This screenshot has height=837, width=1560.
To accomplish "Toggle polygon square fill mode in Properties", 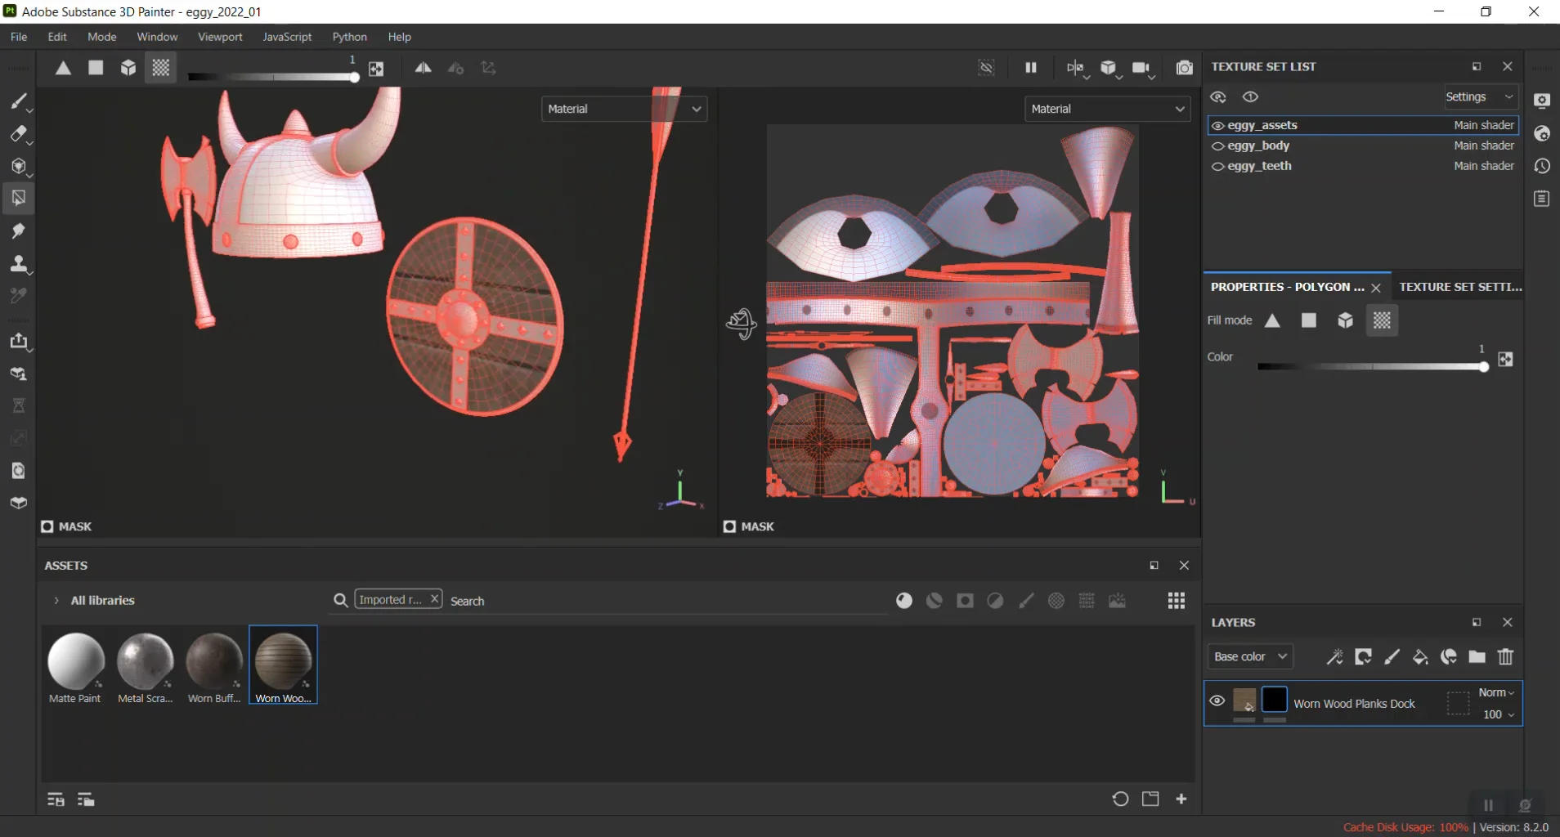I will coord(1309,320).
